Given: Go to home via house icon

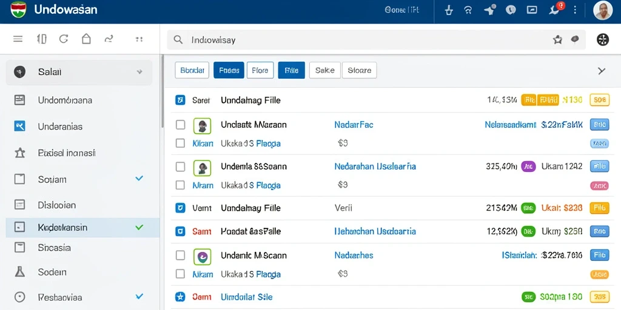Looking at the screenshot, I should pos(86,39).
